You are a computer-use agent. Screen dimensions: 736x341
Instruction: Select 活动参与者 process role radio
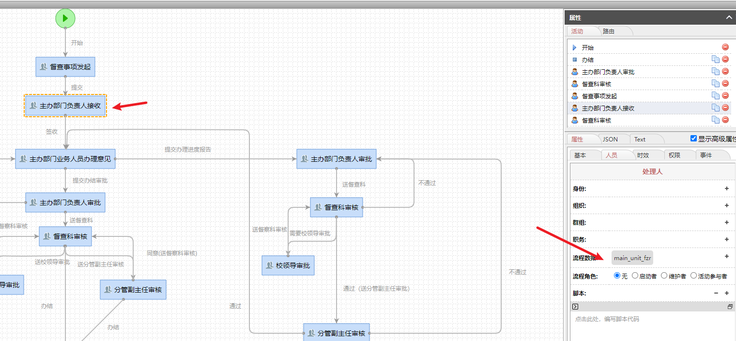pyautogui.click(x=693, y=276)
